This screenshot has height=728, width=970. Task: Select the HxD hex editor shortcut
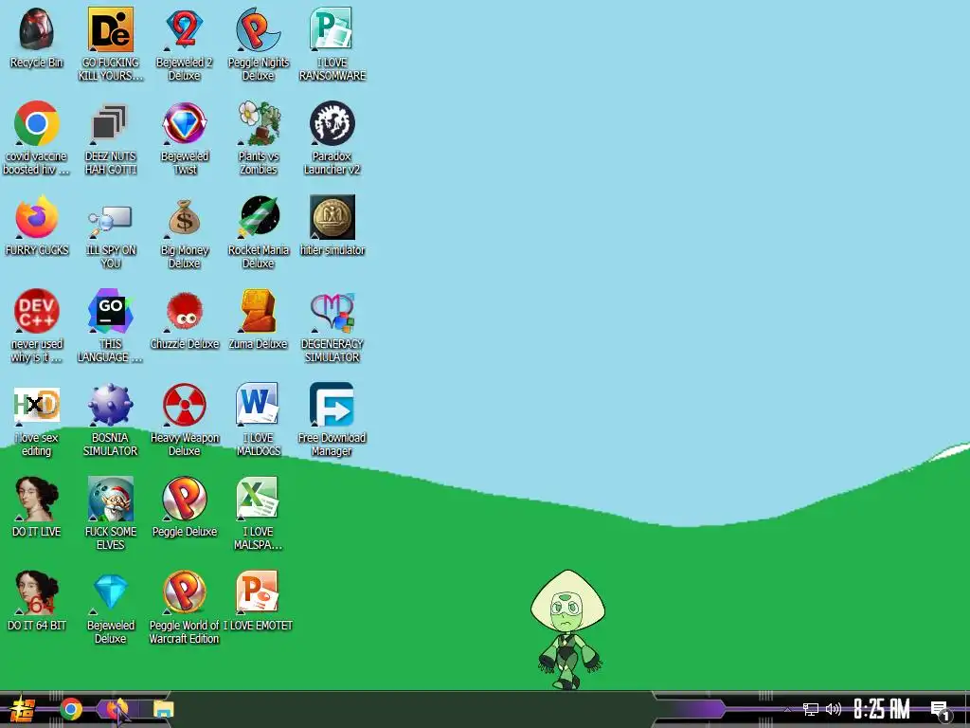[x=37, y=405]
